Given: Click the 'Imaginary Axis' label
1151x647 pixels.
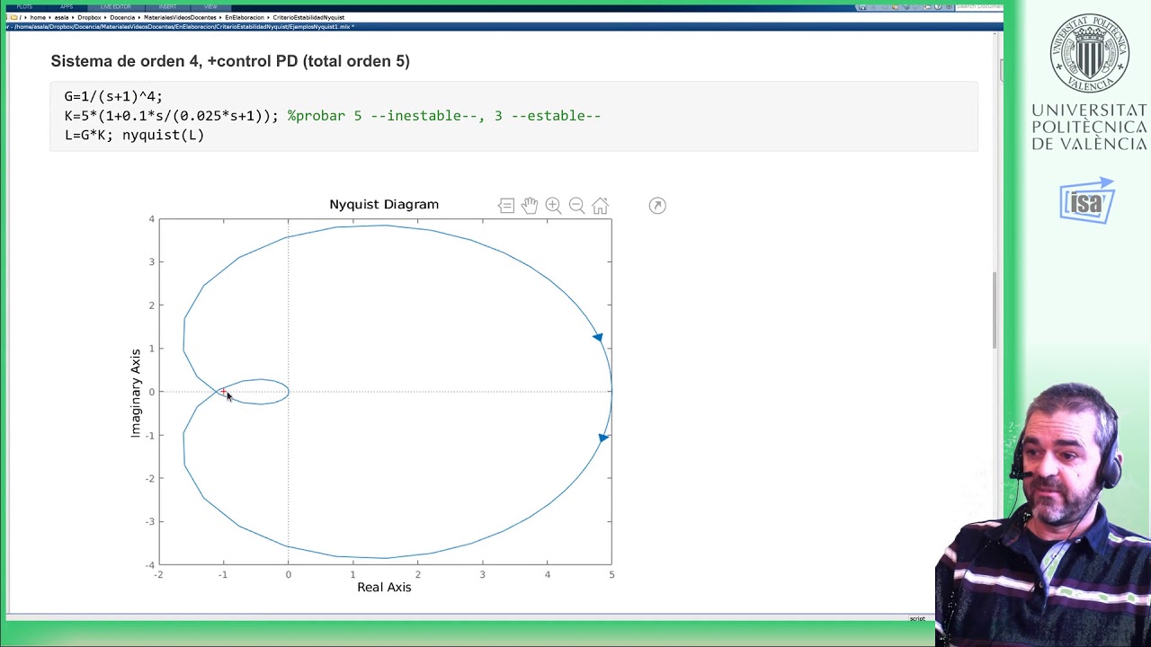Looking at the screenshot, I should pos(136,393).
